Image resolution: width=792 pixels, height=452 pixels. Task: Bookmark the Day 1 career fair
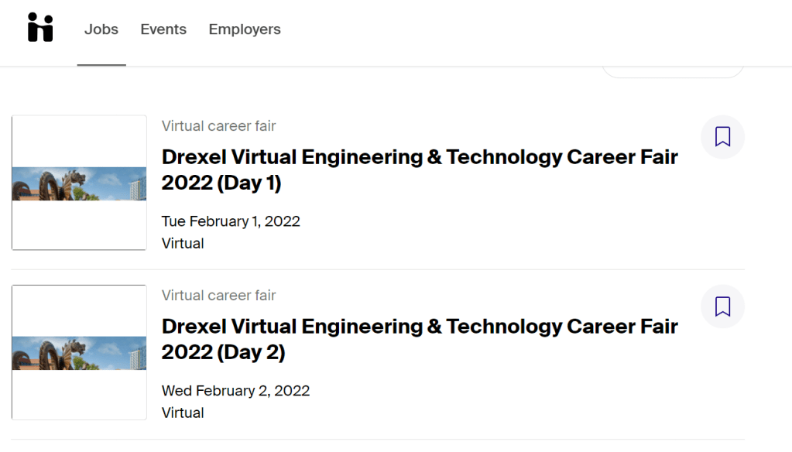[722, 137]
